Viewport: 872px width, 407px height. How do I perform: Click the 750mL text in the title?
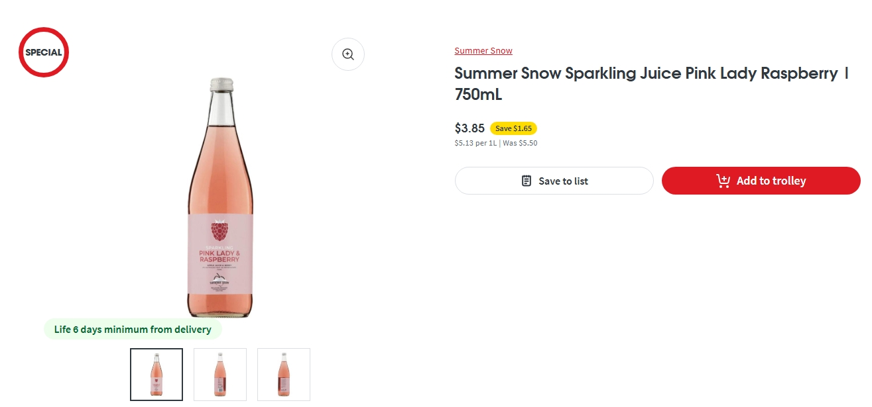coord(478,95)
